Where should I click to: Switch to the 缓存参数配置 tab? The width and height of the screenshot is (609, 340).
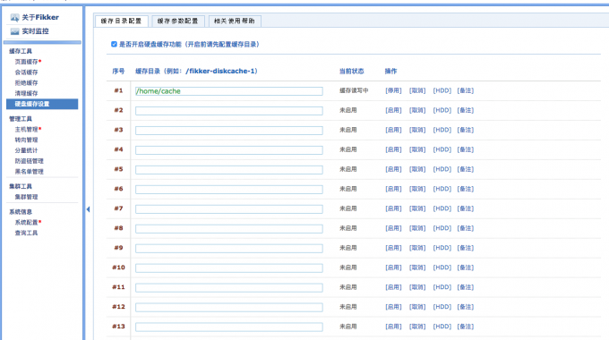click(x=177, y=21)
